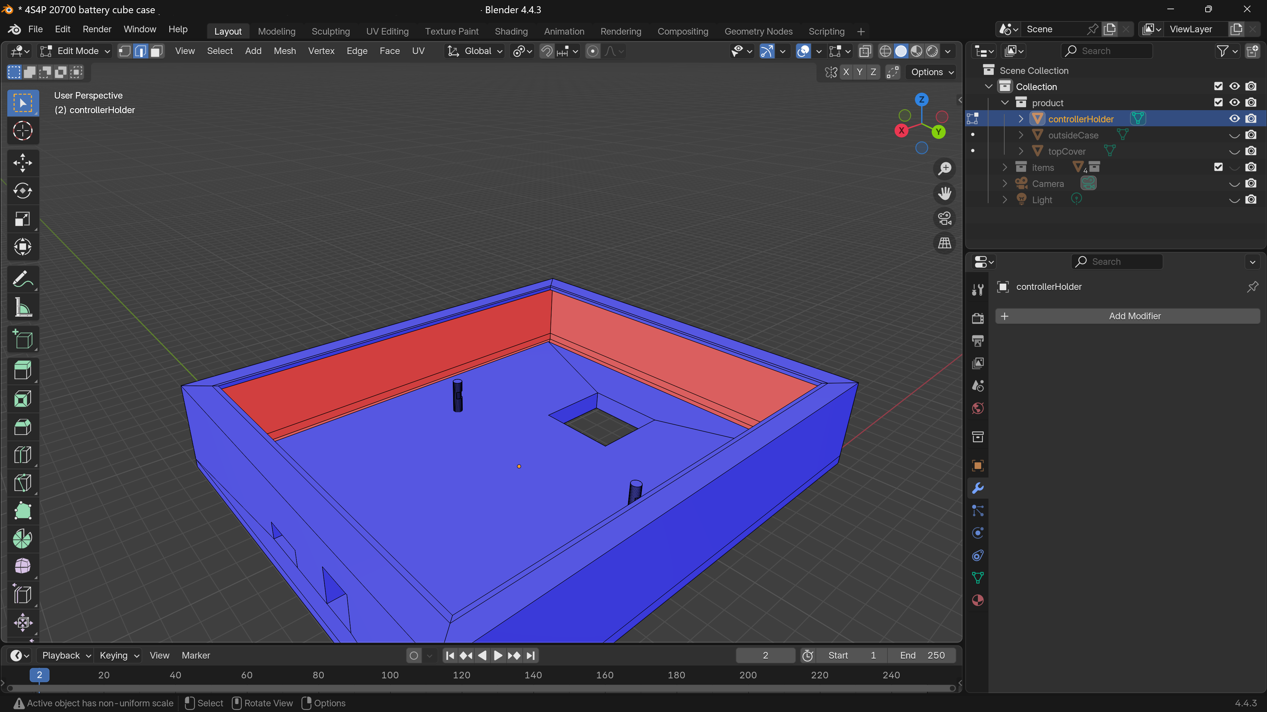This screenshot has height=712, width=1267.
Task: Open the Material properties tab
Action: coord(978,601)
